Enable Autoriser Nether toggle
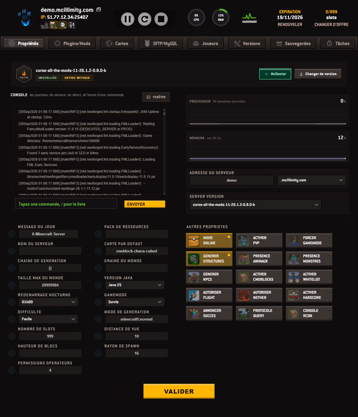Screen dimensions: 358x417 pos(259,295)
